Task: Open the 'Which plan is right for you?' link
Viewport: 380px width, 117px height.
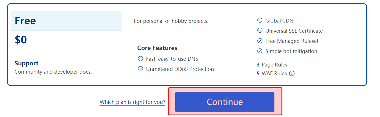Action: [x=132, y=102]
